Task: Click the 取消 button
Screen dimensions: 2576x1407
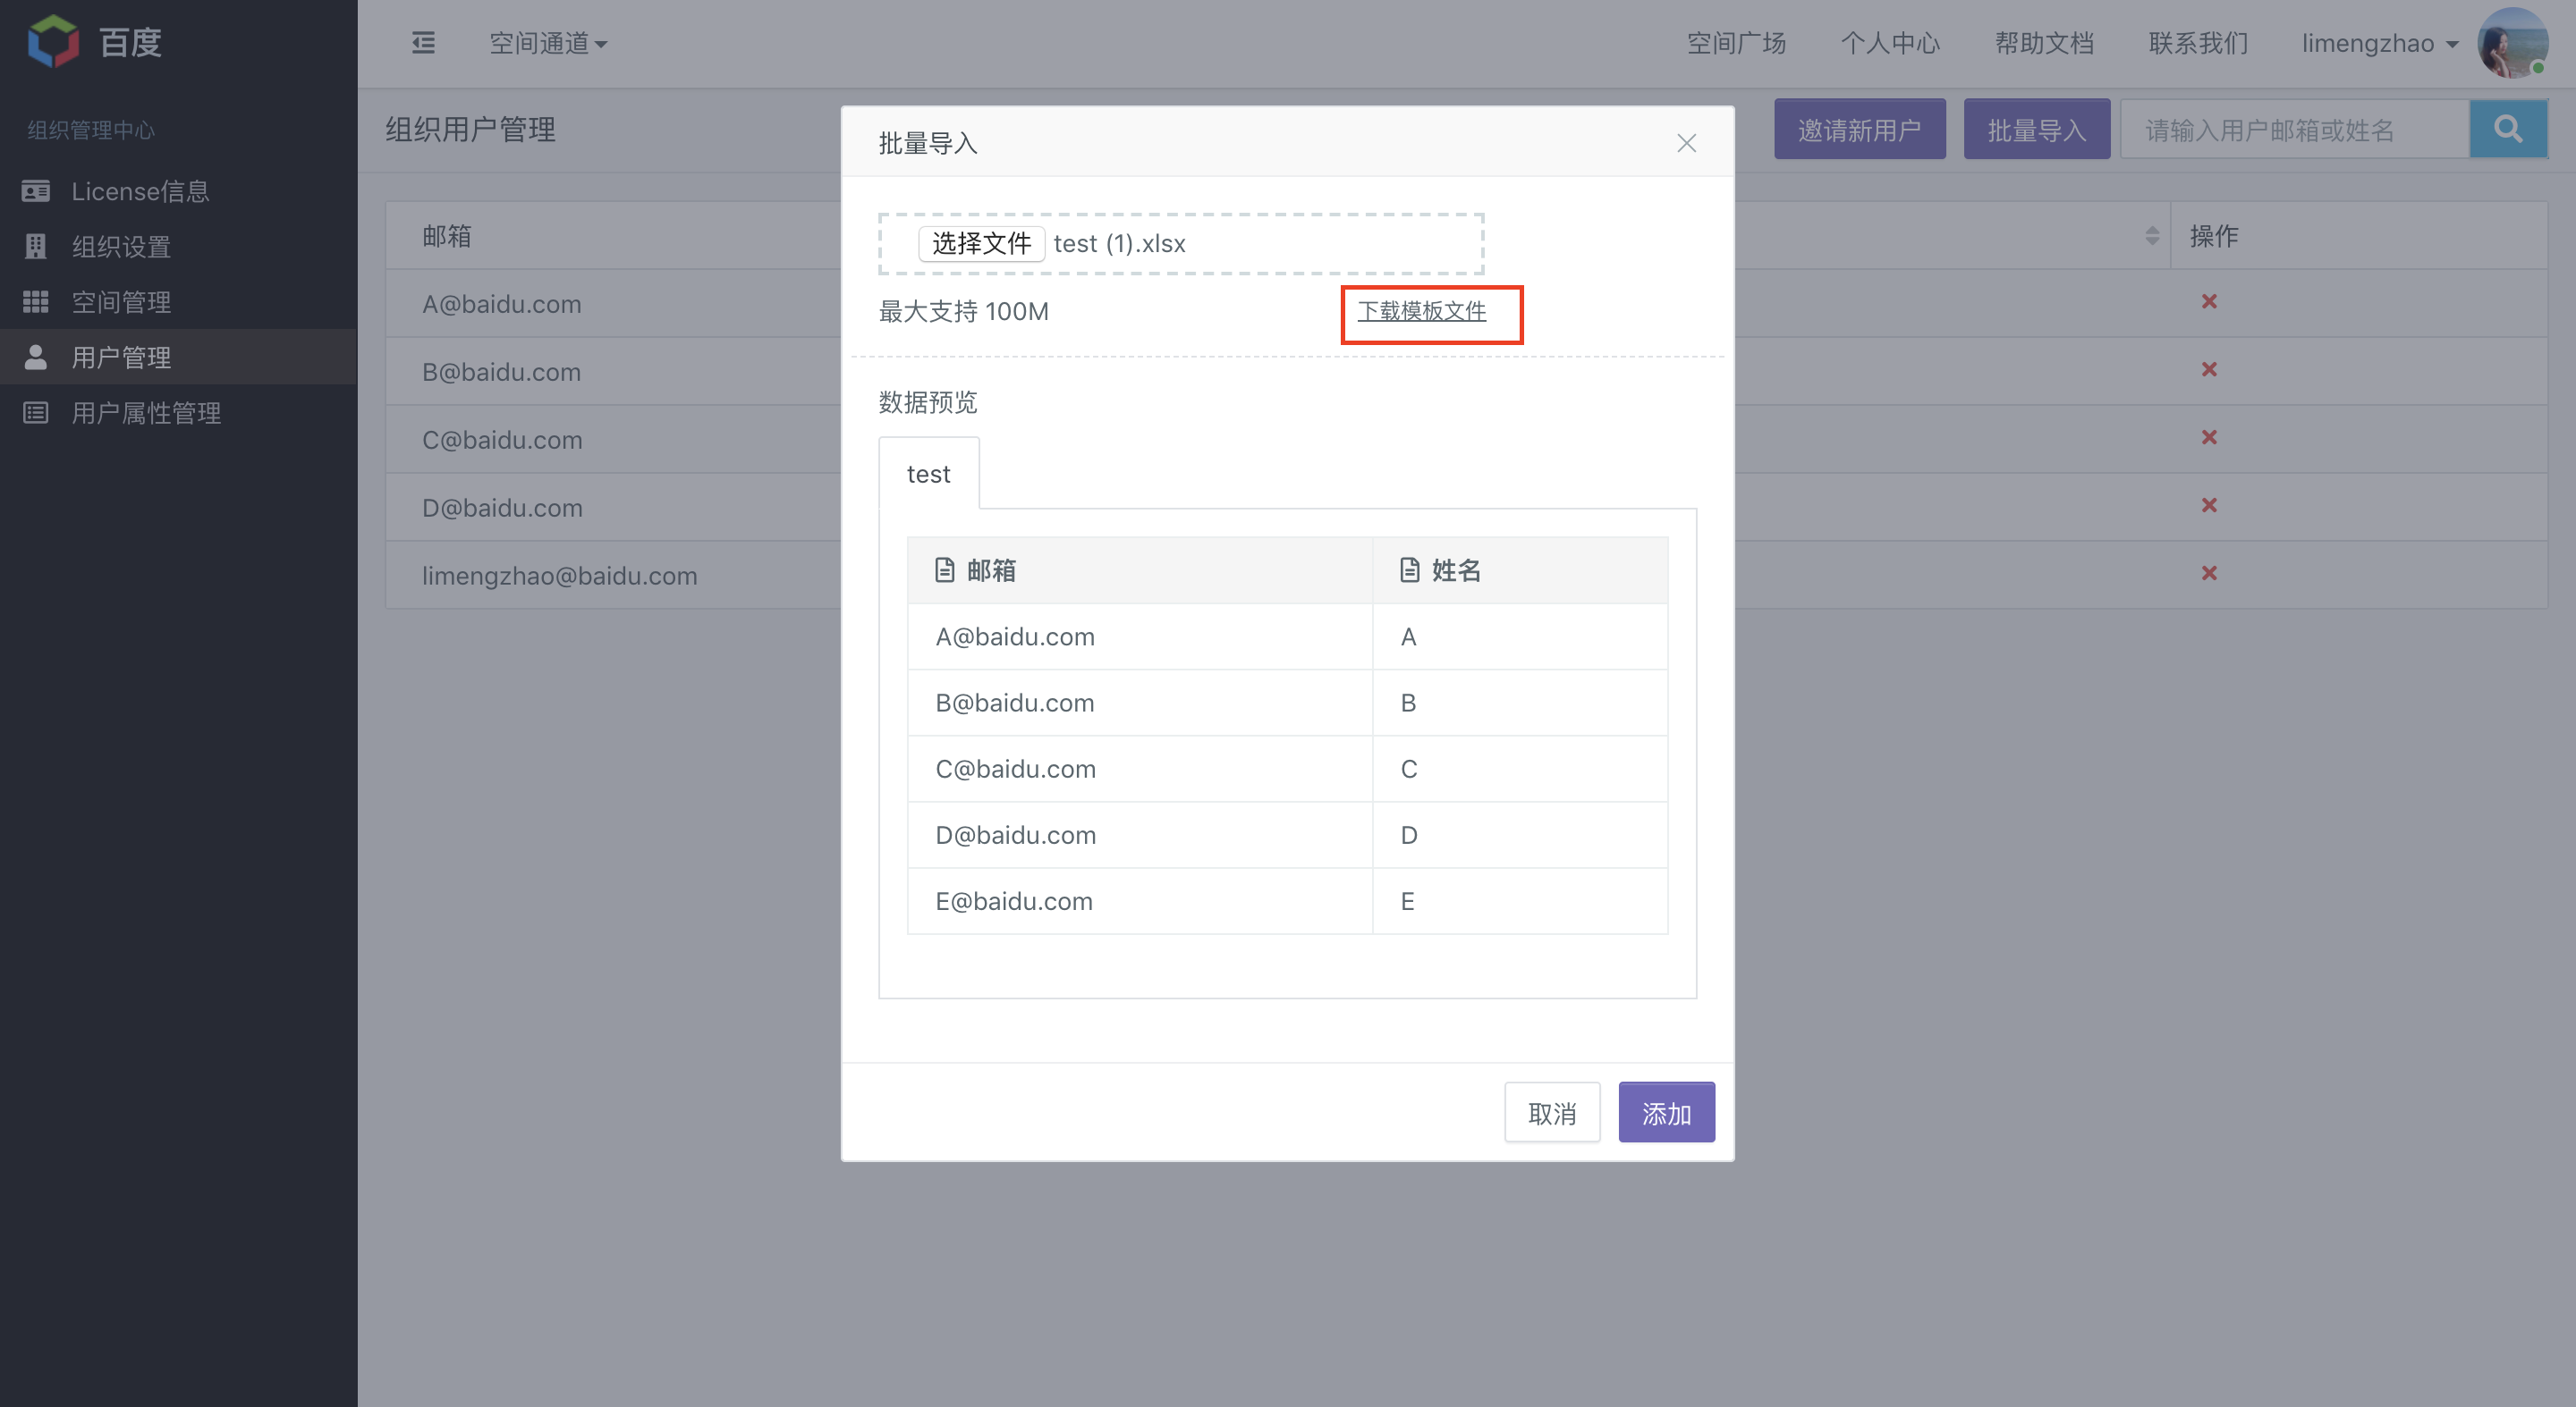Action: [1552, 1112]
